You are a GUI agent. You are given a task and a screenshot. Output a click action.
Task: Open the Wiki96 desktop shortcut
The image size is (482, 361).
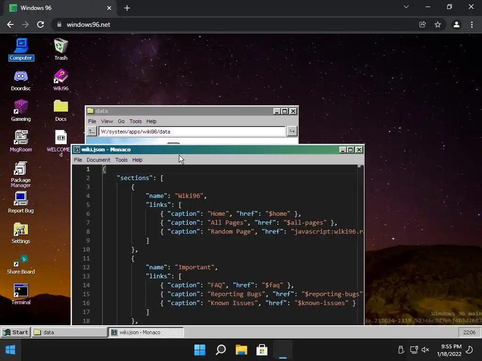tap(61, 80)
